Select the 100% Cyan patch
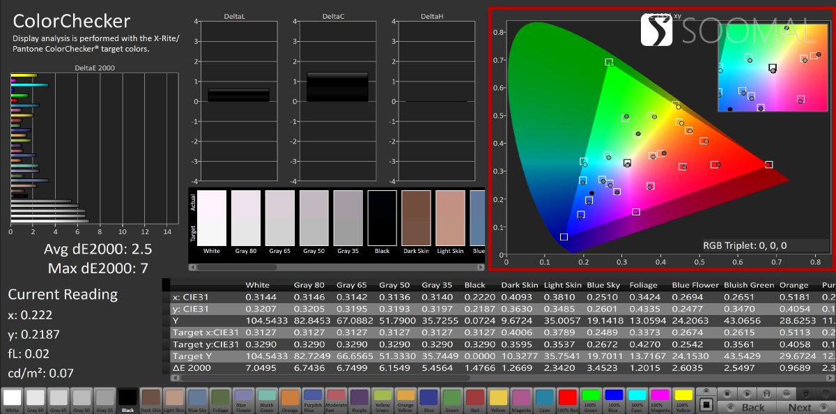 point(637,399)
